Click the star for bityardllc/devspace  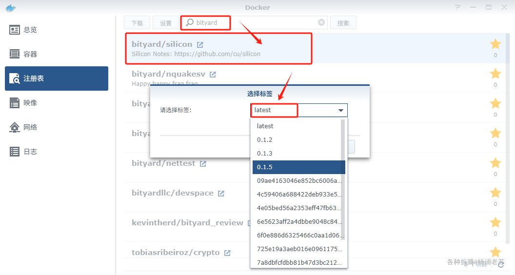click(495, 193)
